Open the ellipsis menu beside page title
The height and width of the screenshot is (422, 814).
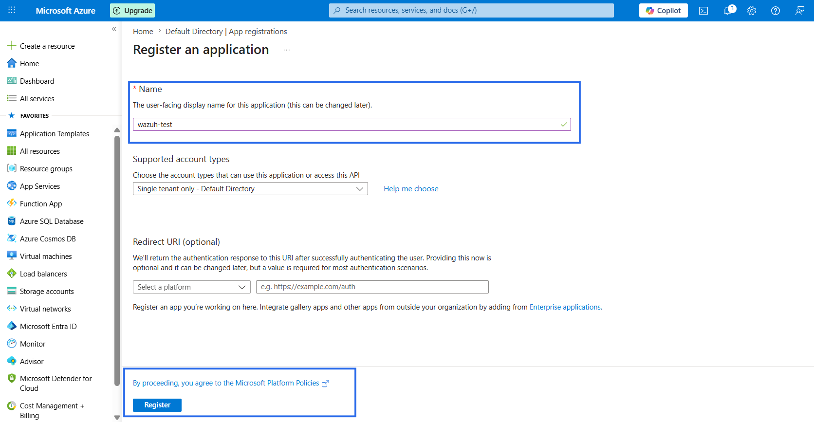[x=287, y=50]
